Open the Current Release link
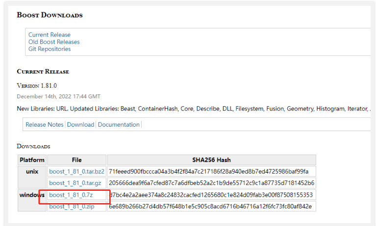The height and width of the screenshot is (226, 376). [50, 35]
